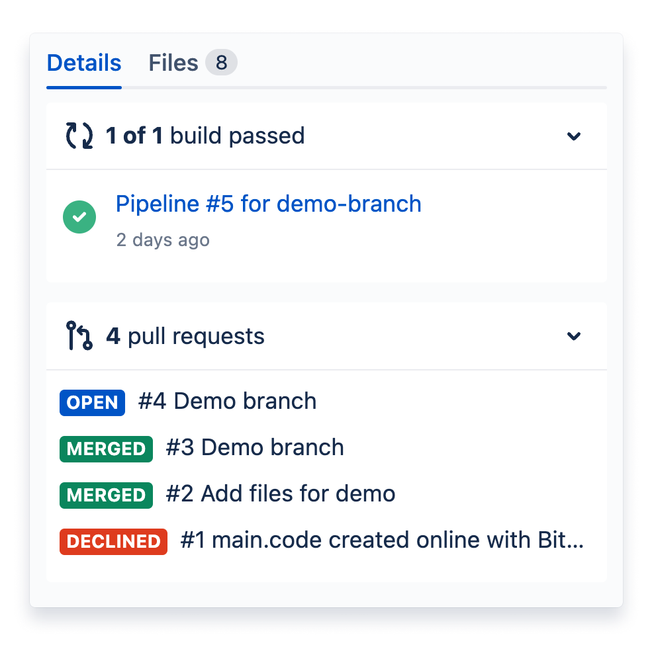
Task: Click the '2 days ago' timestamp
Action: [163, 239]
